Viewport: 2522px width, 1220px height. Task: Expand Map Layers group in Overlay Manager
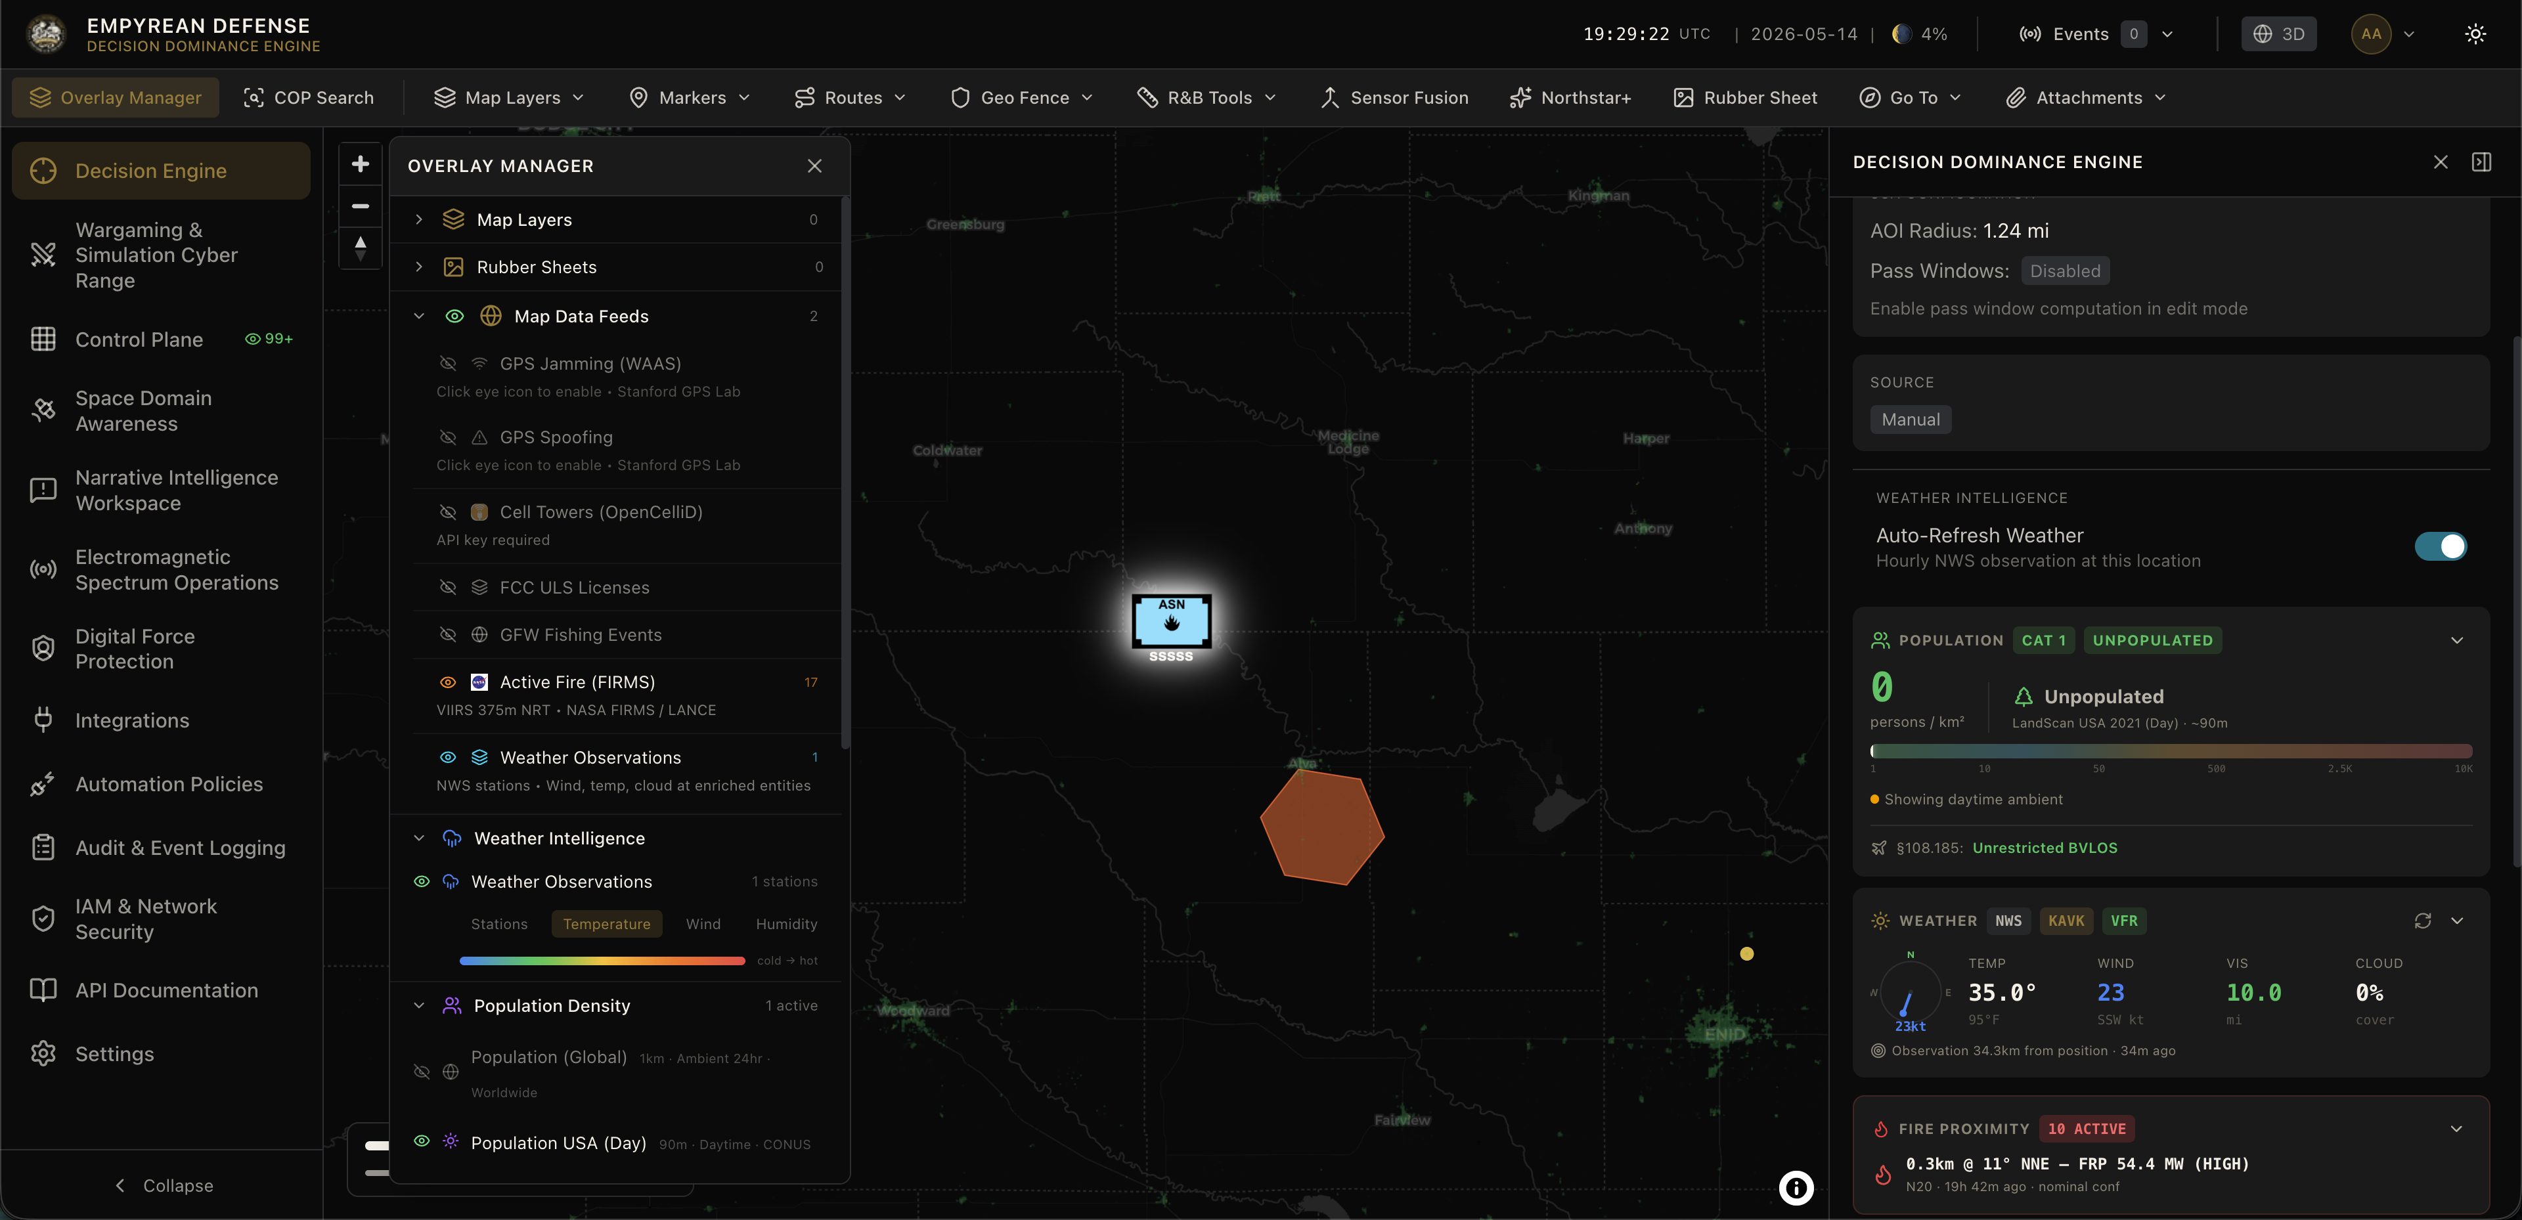pos(419,219)
